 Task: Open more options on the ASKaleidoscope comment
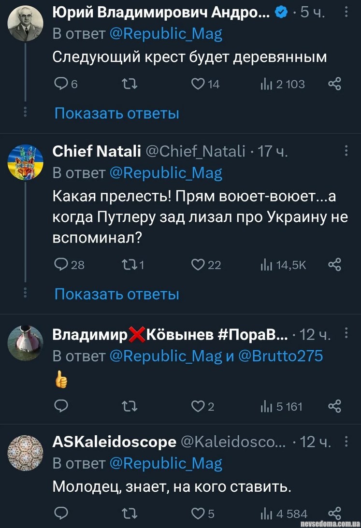tap(347, 441)
